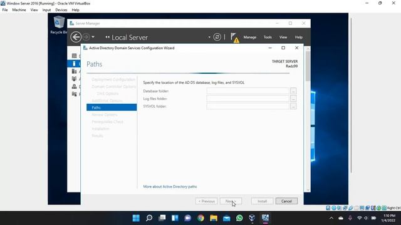The image size is (401, 225).
Task: Open the navigation history dropdown next to forward arrow
Action: [93, 37]
